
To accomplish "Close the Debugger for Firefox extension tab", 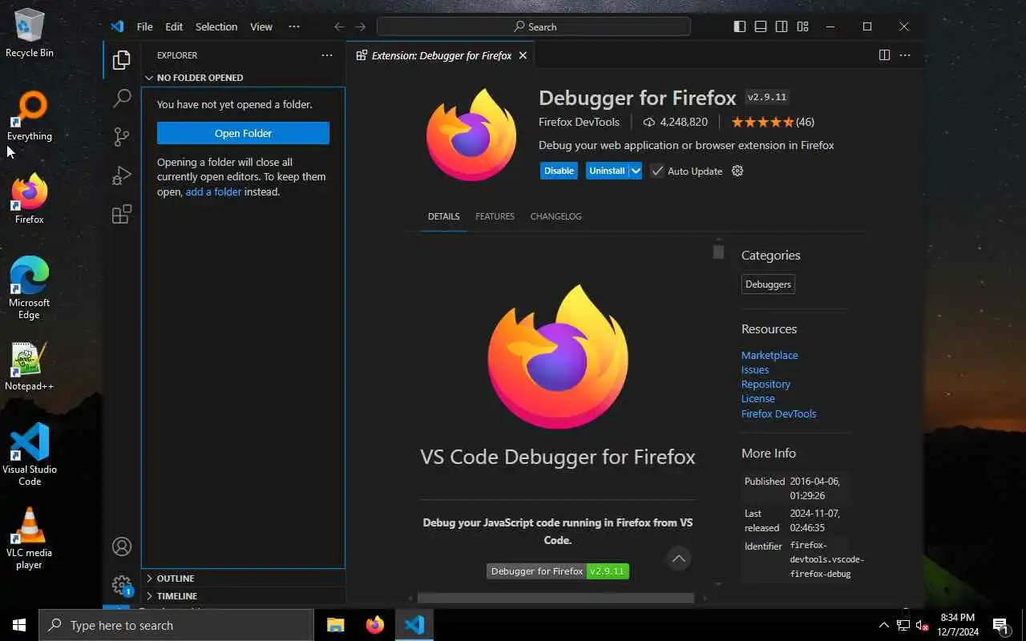I will (x=523, y=55).
